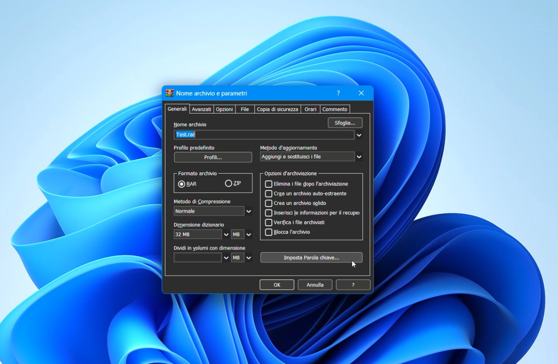Viewport: 558px width, 364px height.
Task: Check Verifica i file archiviati
Action: (x=269, y=222)
